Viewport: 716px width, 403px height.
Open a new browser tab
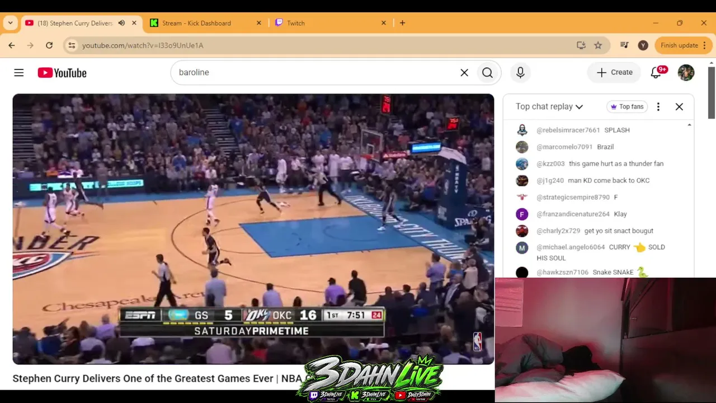[402, 23]
